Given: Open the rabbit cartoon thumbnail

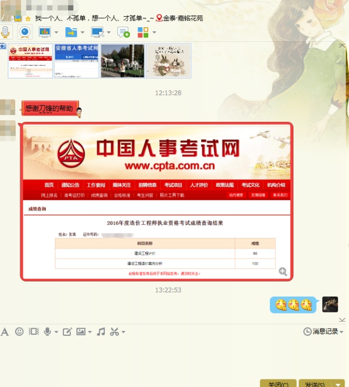Looking at the screenshot, I should (169, 61).
